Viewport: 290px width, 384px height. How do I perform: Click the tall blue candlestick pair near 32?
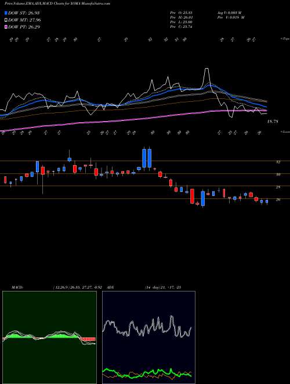point(147,158)
